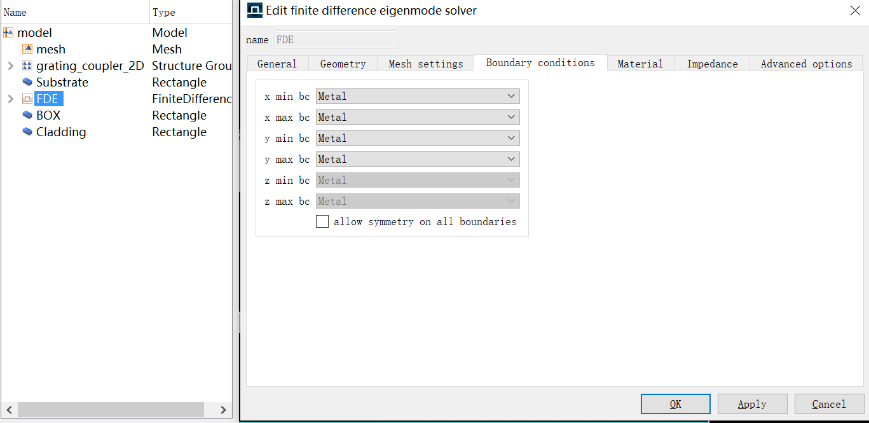Click the BOX rectangle icon
869x423 pixels.
(27, 115)
